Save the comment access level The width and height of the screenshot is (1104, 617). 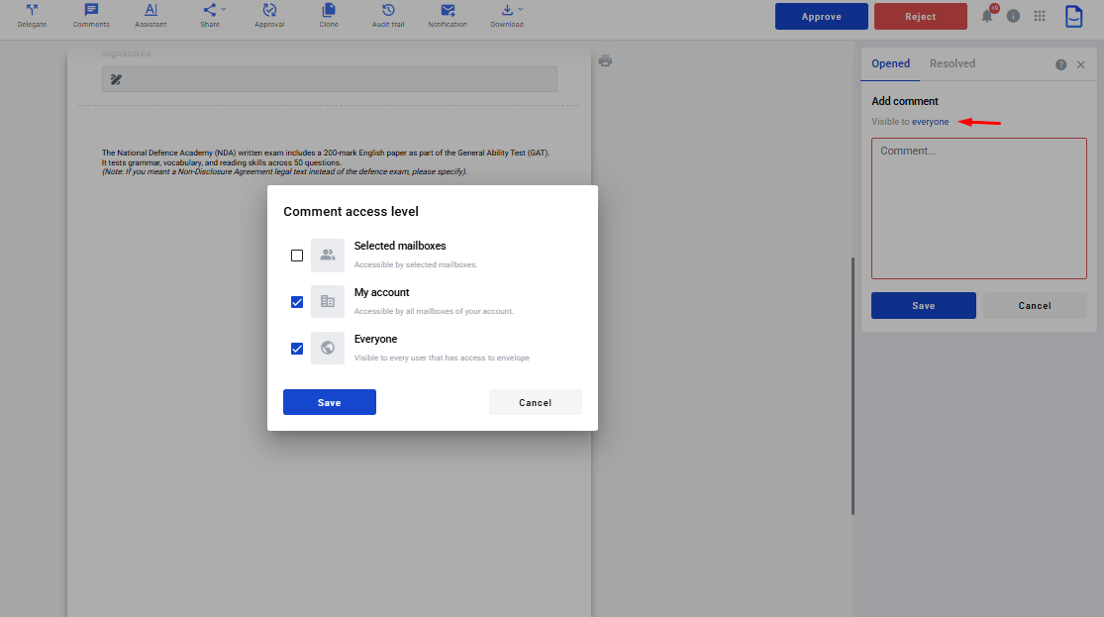(x=330, y=402)
